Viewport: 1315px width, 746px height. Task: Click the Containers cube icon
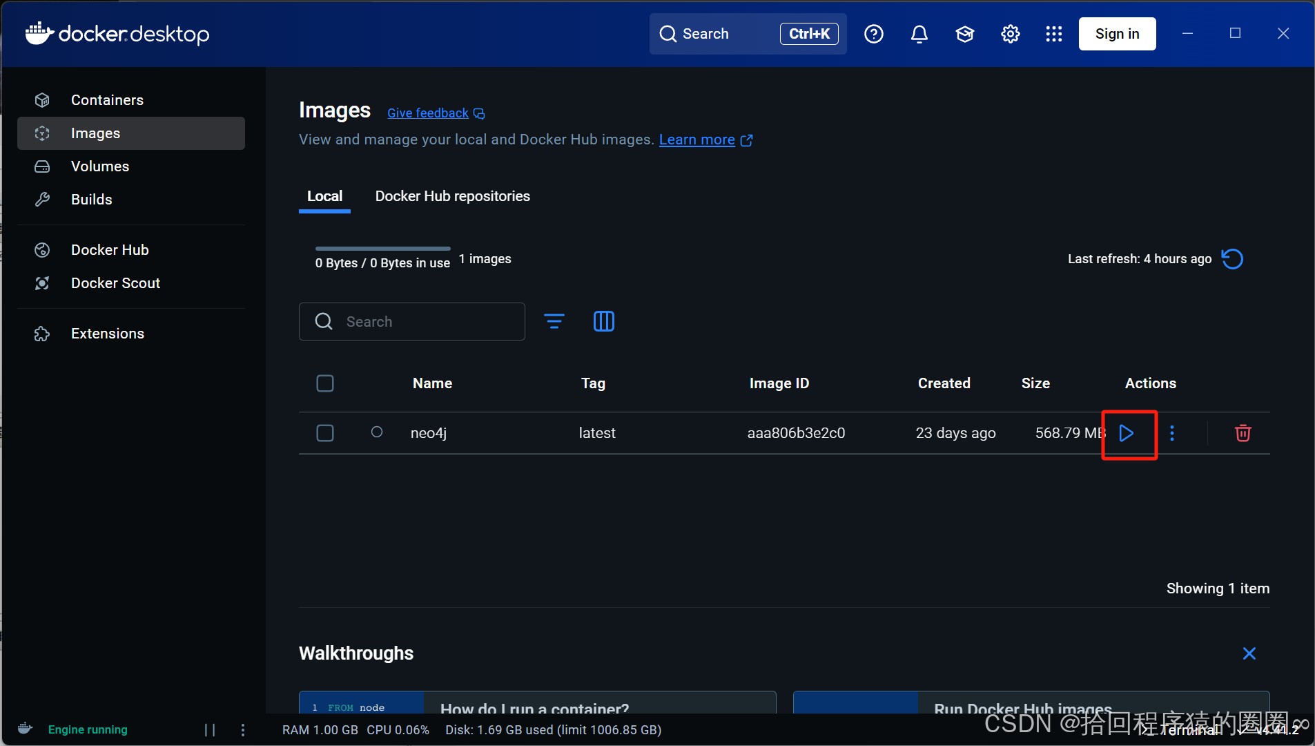[42, 100]
